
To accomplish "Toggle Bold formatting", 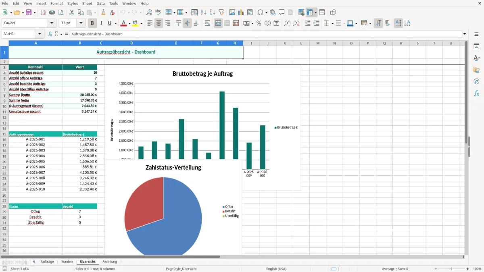I will [92, 23].
